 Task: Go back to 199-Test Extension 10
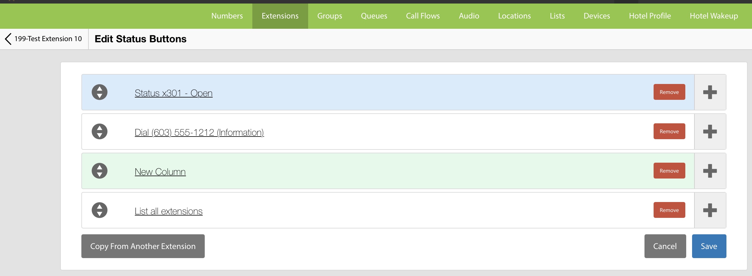(43, 39)
